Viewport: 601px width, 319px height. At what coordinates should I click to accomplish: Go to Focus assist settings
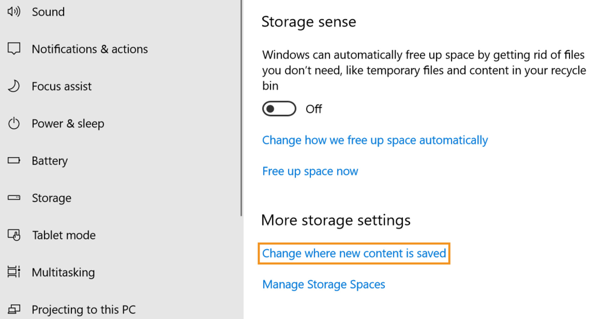61,86
